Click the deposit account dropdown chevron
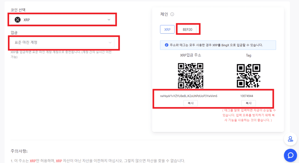This screenshot has height=163, width=299. (110, 42)
